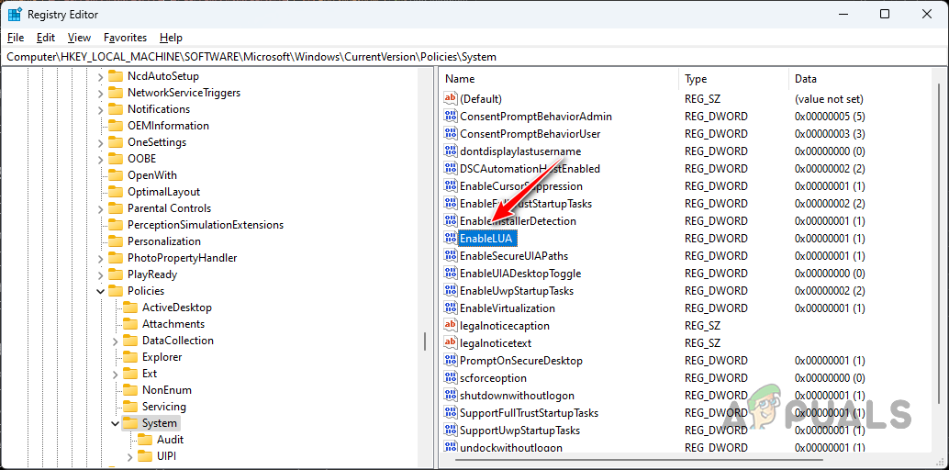The image size is (949, 470).
Task: Click the SupportFullTrustStartupTasks value icon
Action: [451, 413]
